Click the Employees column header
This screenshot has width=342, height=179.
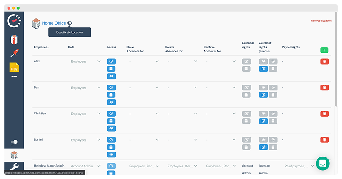(41, 47)
